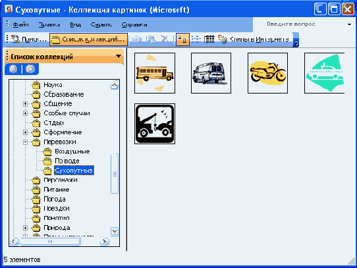Click the 5 элементов status text
This screenshot has height=268, width=357.
22,259
